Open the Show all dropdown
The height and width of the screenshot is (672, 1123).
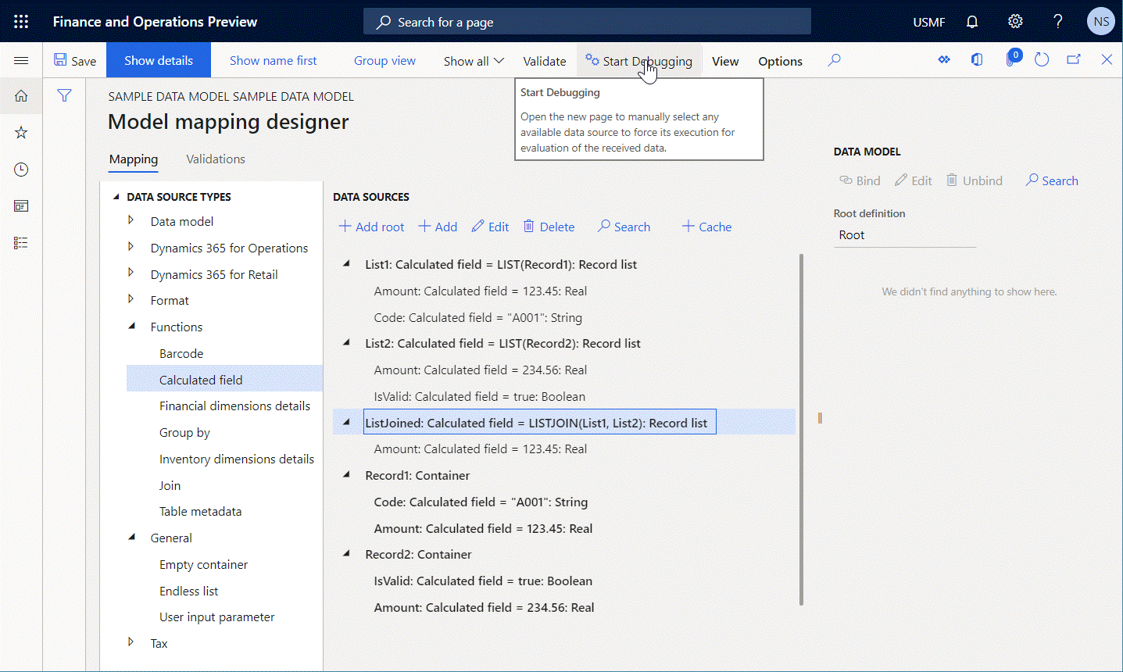473,60
